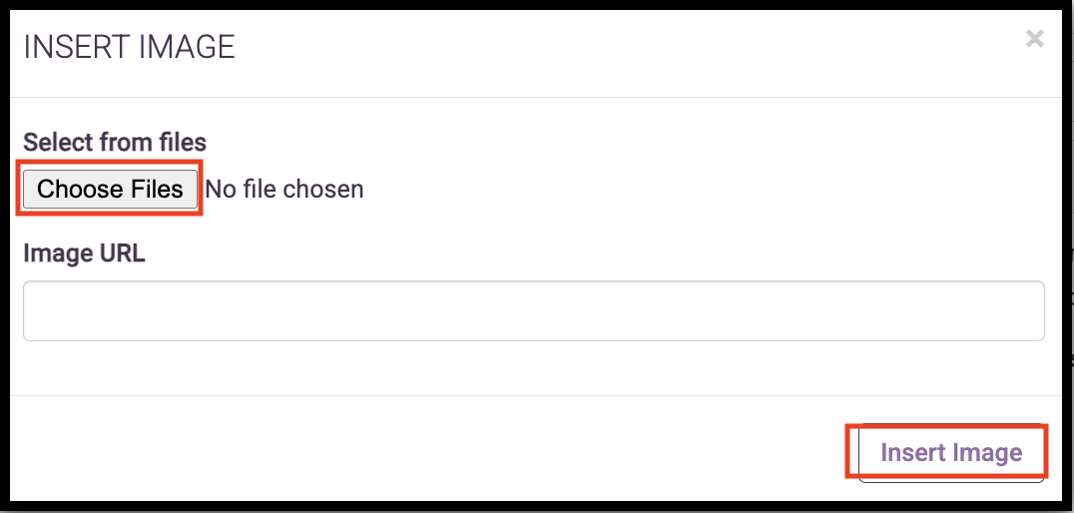
Task: Click the INSERT IMAGE dialog title
Action: 129,47
